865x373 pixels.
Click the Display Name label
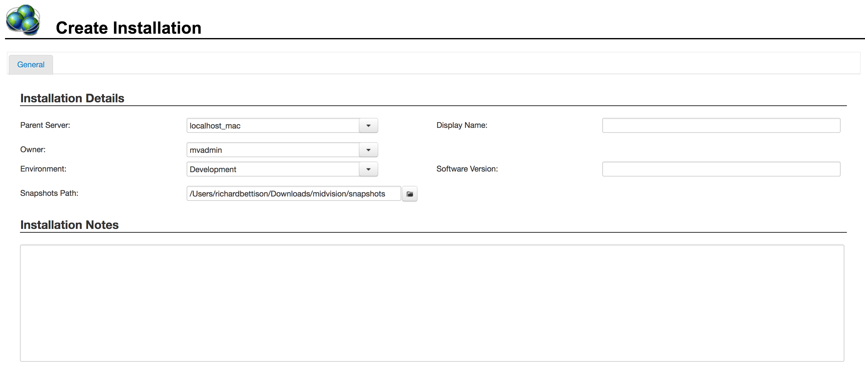462,125
